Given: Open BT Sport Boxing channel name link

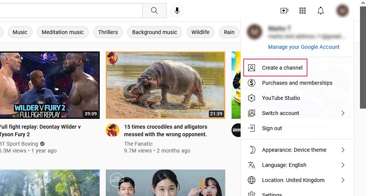Looking at the screenshot, I should click(x=19, y=144).
